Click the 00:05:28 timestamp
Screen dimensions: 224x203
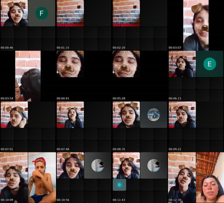click(119, 98)
